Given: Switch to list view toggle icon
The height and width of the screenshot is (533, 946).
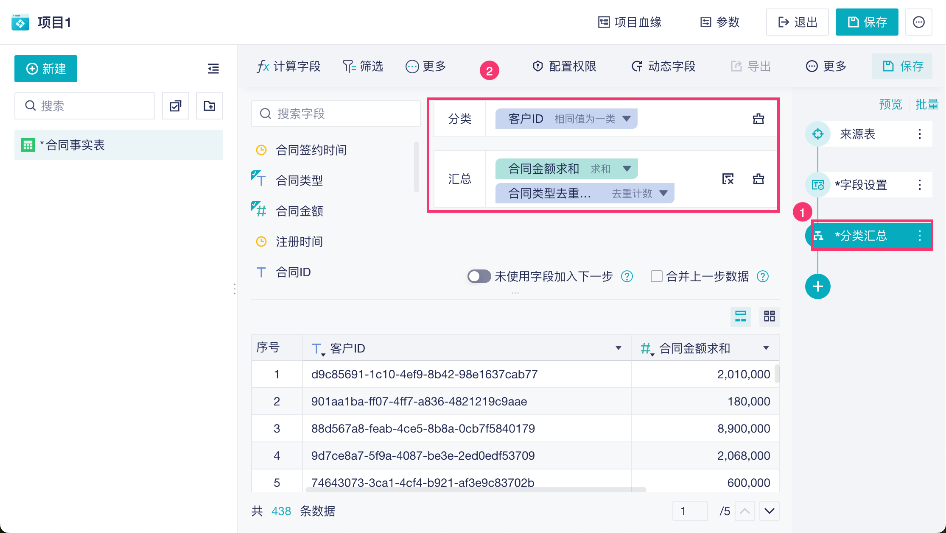Looking at the screenshot, I should pyautogui.click(x=740, y=316).
